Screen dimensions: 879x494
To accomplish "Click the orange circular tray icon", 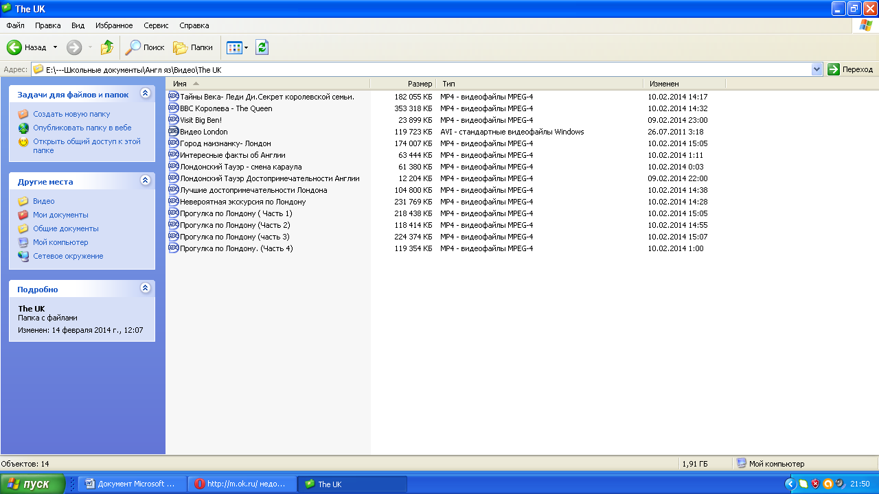I will click(x=827, y=484).
